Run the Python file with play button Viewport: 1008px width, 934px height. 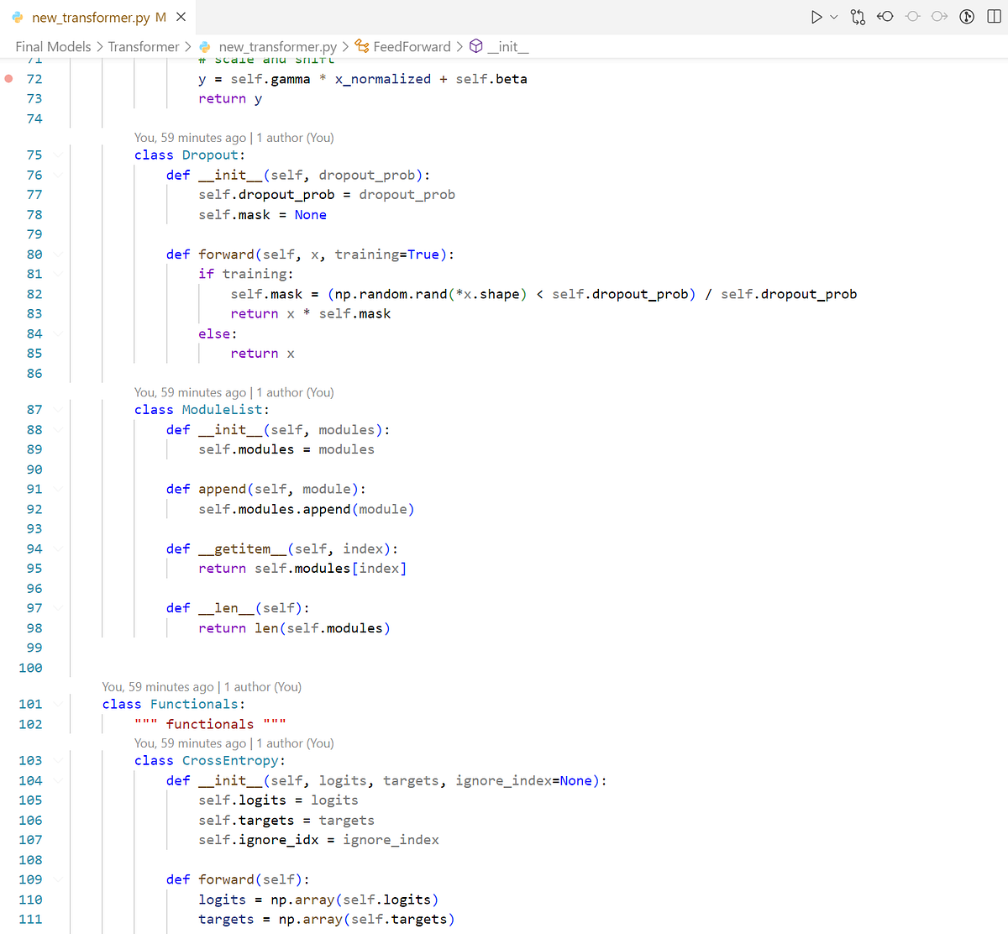coord(816,17)
